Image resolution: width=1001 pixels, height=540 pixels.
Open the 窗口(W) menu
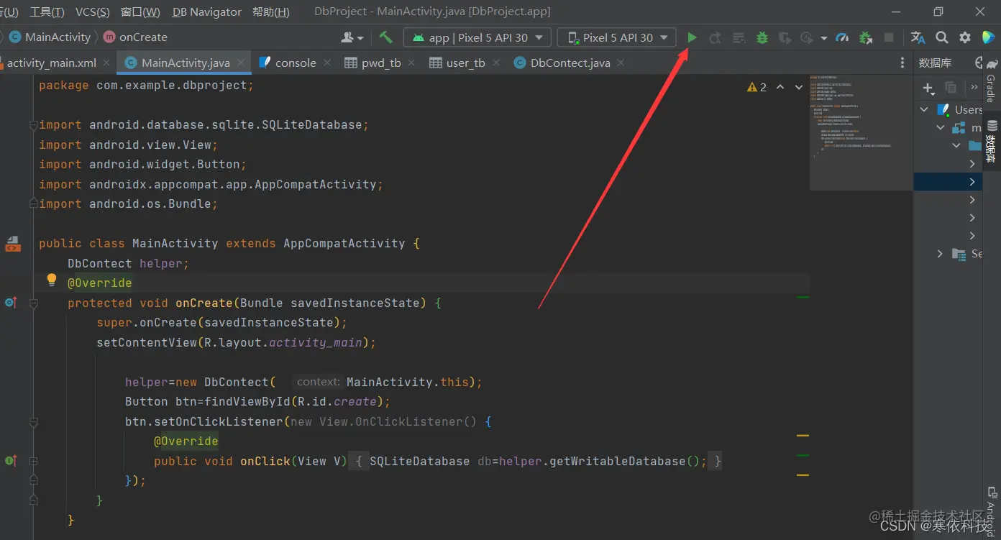coord(140,12)
